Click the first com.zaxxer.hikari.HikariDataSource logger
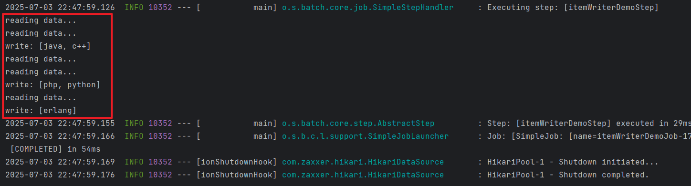This screenshot has width=691, height=186. pos(363,162)
